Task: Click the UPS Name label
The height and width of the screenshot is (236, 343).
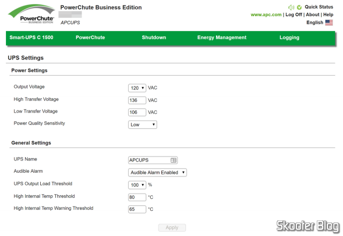Action: pos(25,159)
